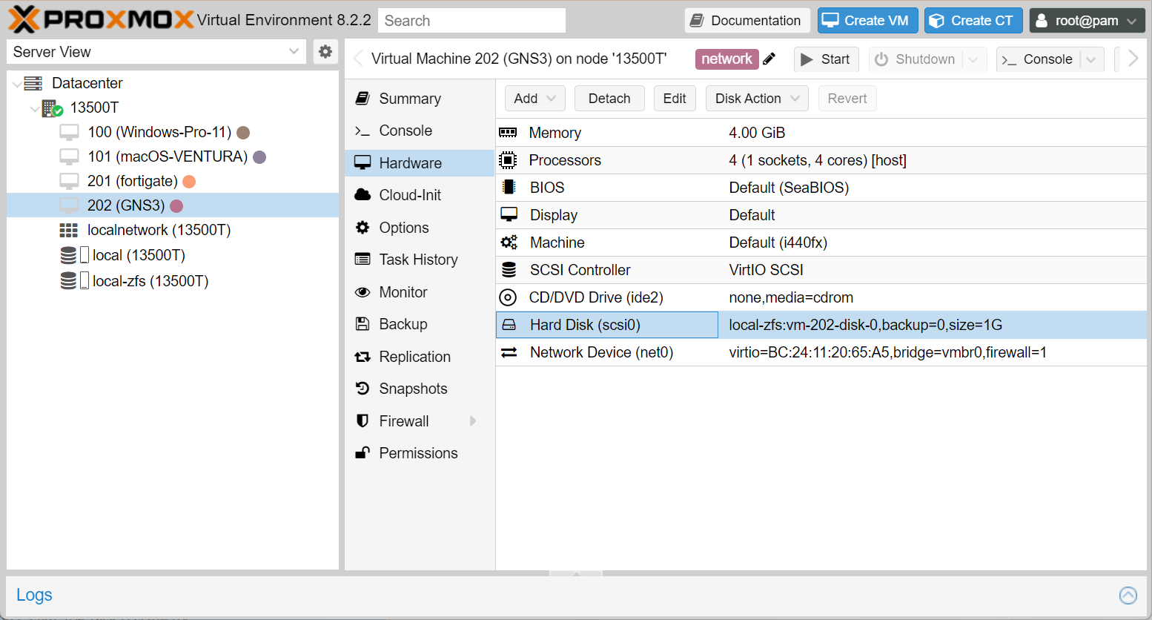Viewport: 1152px width, 620px height.
Task: Expand the Firewall submenu arrow
Action: coord(473,421)
